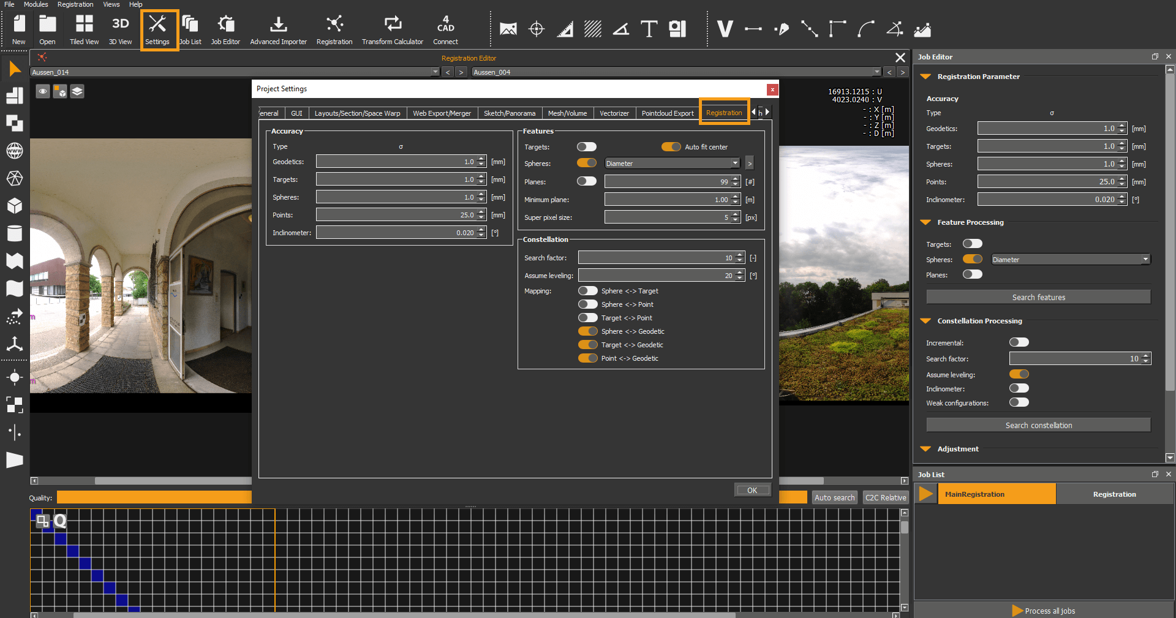
Task: Select the angle measurement tool
Action: click(x=620, y=29)
